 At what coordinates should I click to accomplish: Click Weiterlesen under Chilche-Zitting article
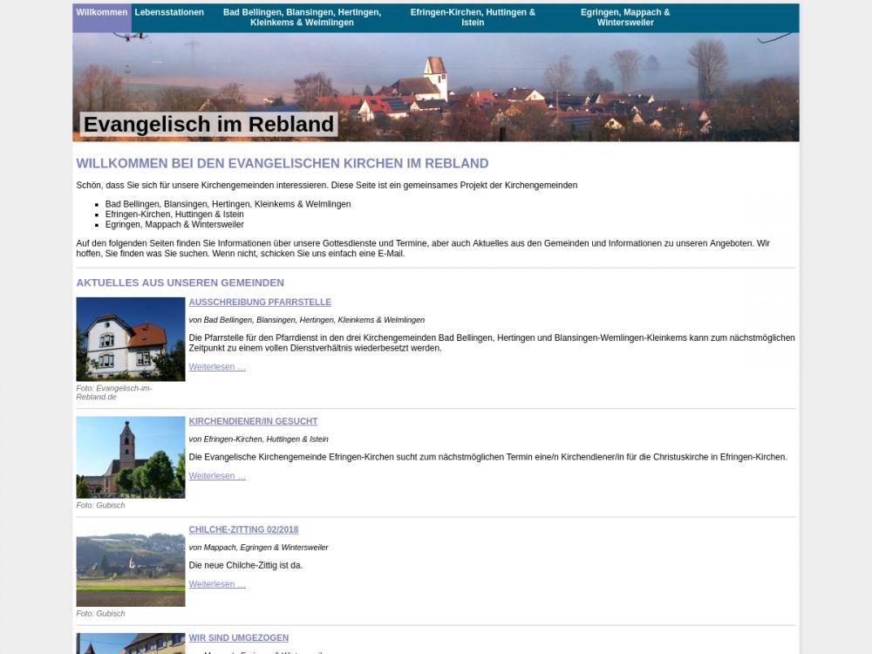(217, 584)
